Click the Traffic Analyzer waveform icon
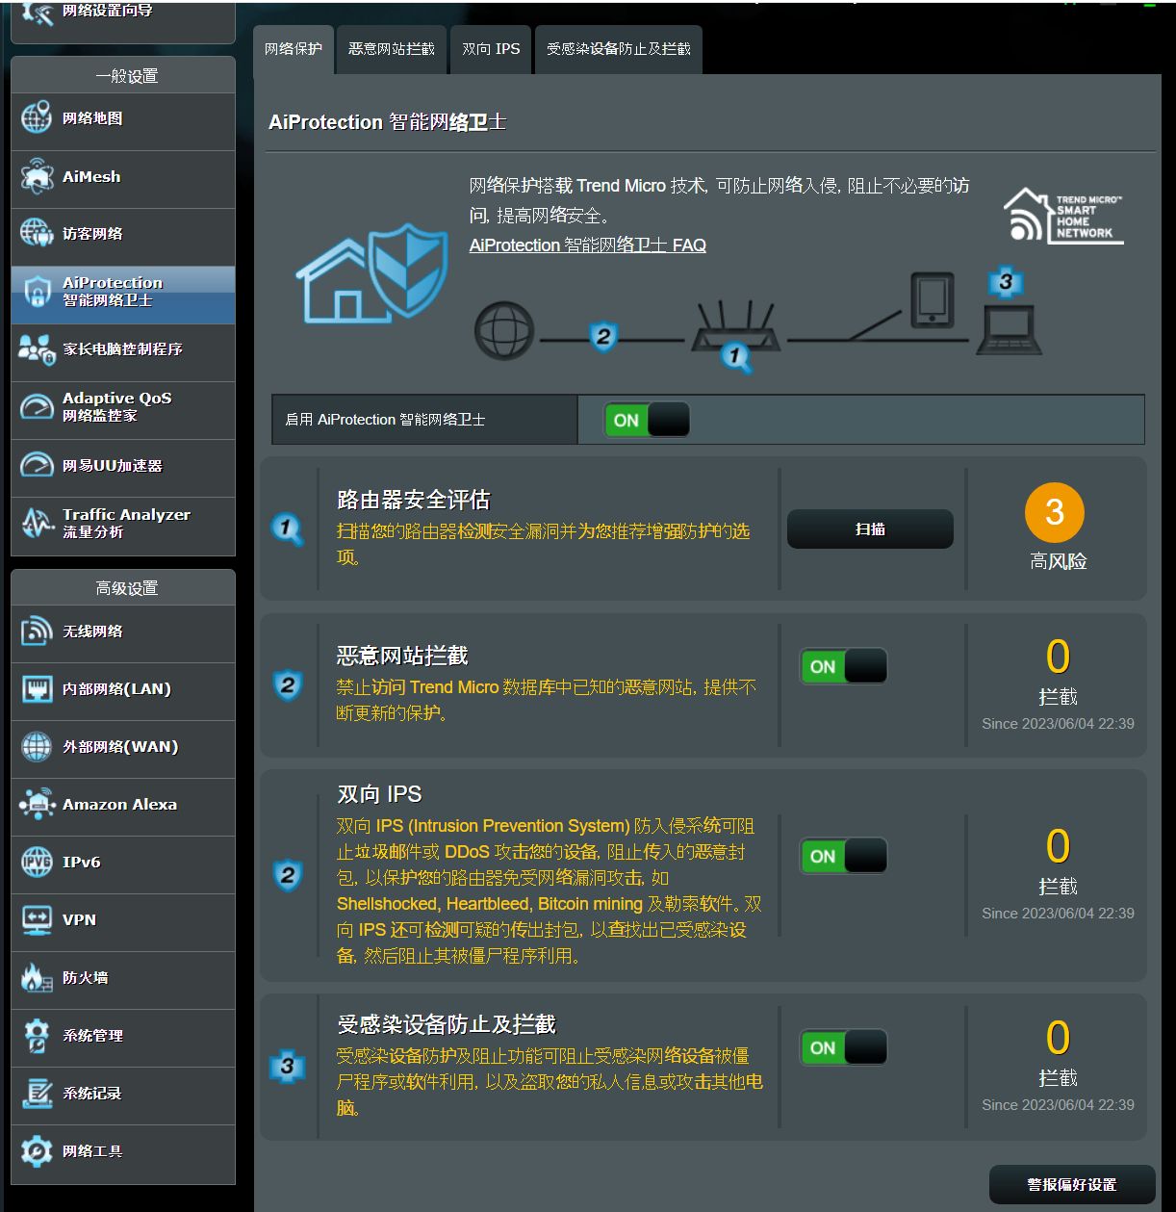 (37, 523)
